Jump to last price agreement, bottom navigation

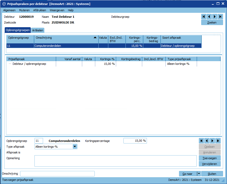(218, 141)
